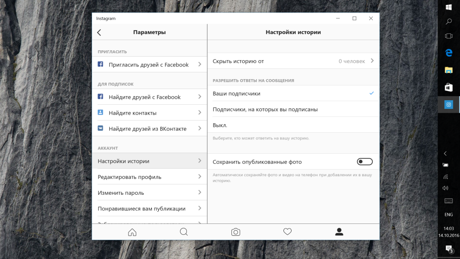Open Пригласить друзей с Facebook
This screenshot has width=460, height=259.
(150, 64)
